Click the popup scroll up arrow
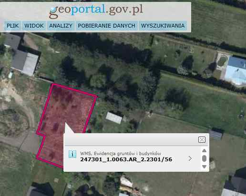Screen dimensions: 246x196 click(x=205, y=151)
